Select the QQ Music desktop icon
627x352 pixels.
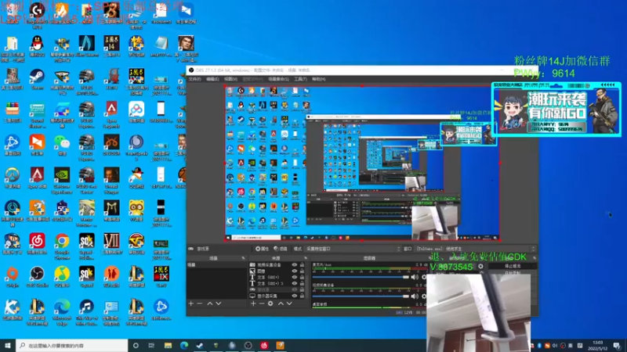[x=62, y=277]
